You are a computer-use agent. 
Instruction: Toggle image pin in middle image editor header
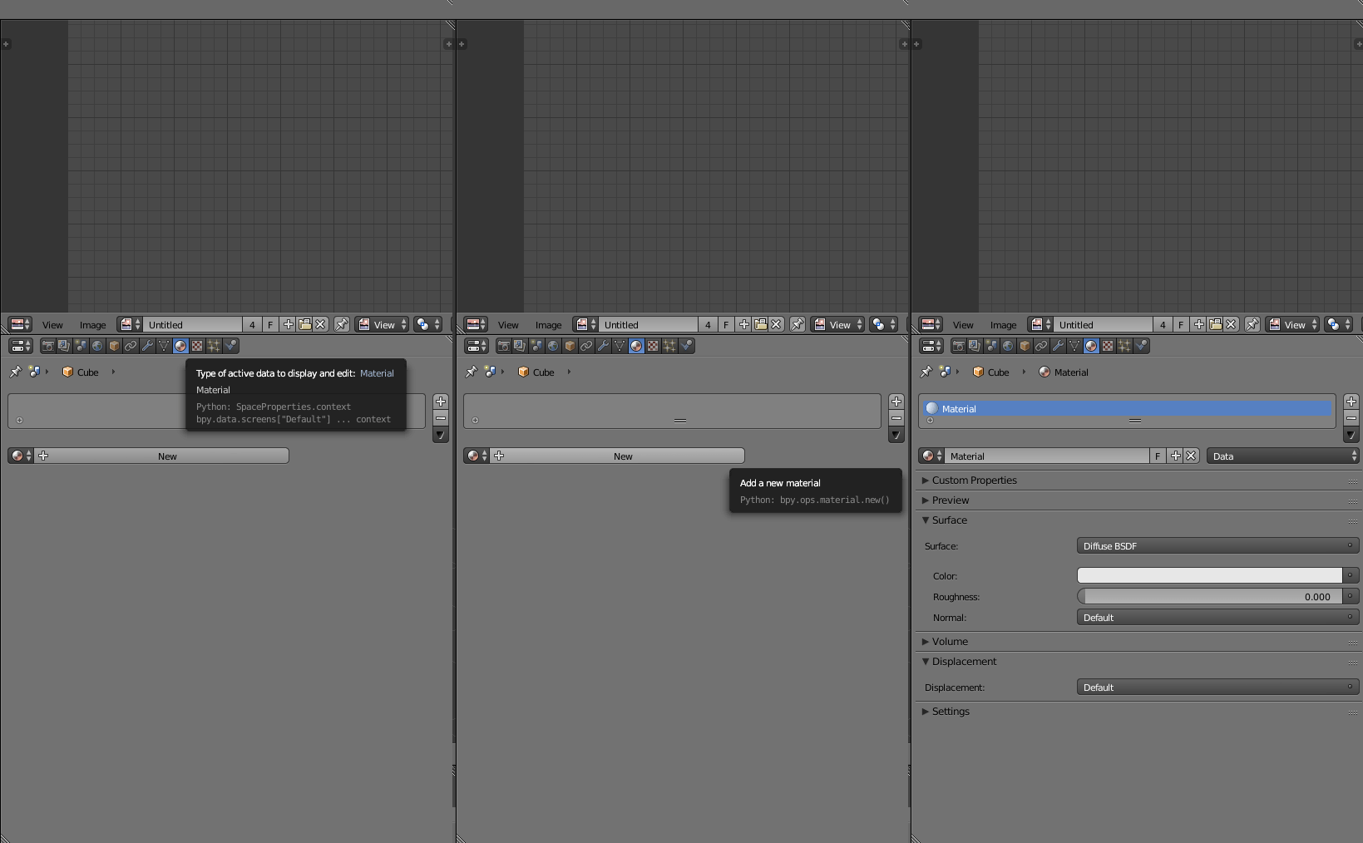[x=797, y=324]
